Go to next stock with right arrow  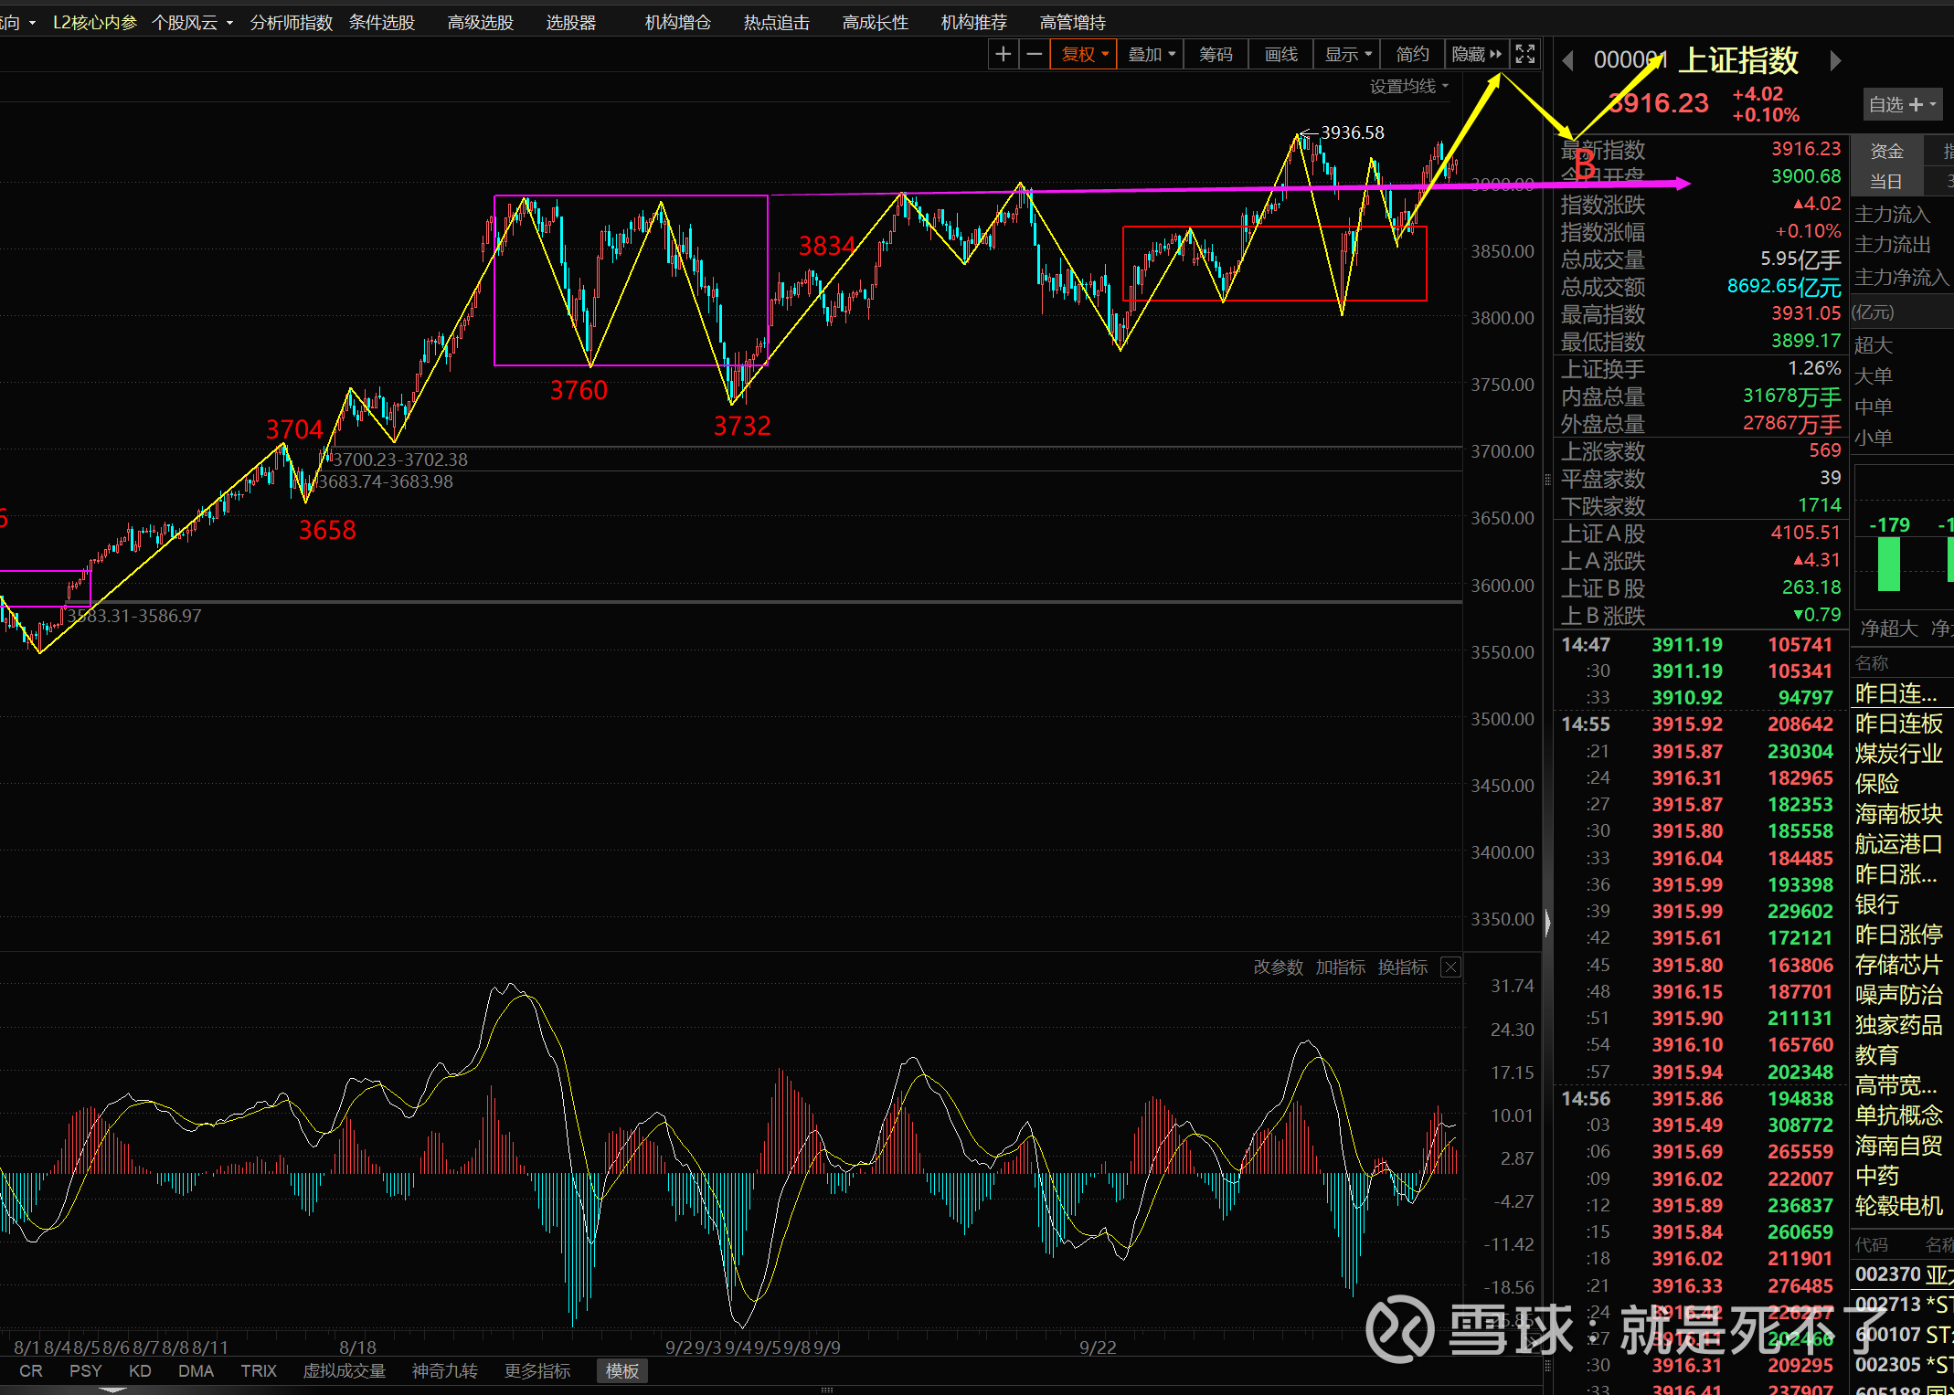1835,61
